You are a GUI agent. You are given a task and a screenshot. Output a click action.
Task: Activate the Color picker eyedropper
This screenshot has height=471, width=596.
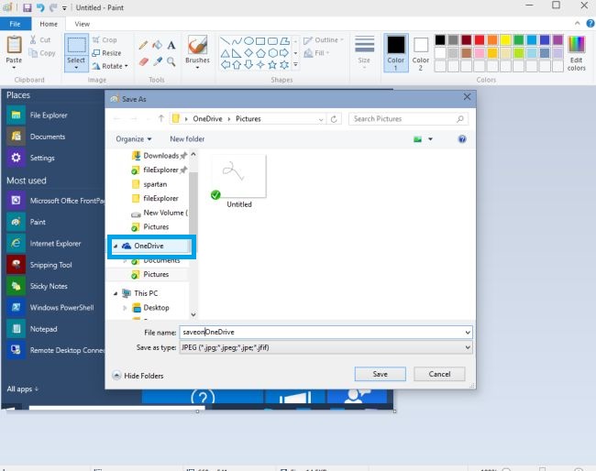point(158,61)
